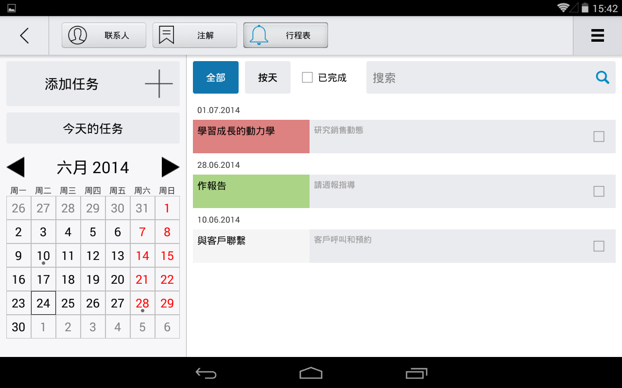The height and width of the screenshot is (388, 622).
Task: Check off the 作報告 task
Action: [599, 191]
